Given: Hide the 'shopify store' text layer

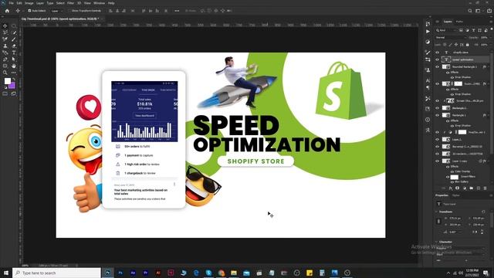Looking at the screenshot, I should tap(438, 53).
